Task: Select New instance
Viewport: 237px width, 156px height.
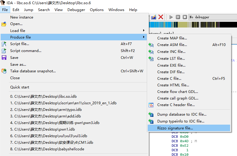Action: point(74,17)
